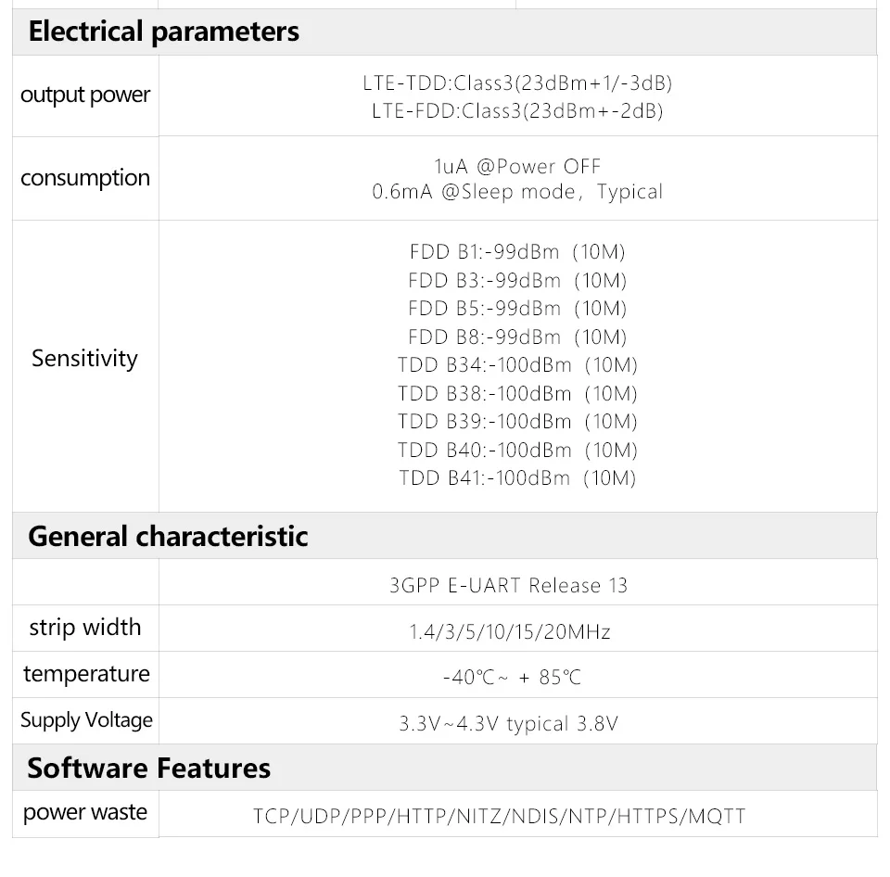Click the strip width row label
The height and width of the screenshot is (877, 890).
(x=85, y=628)
